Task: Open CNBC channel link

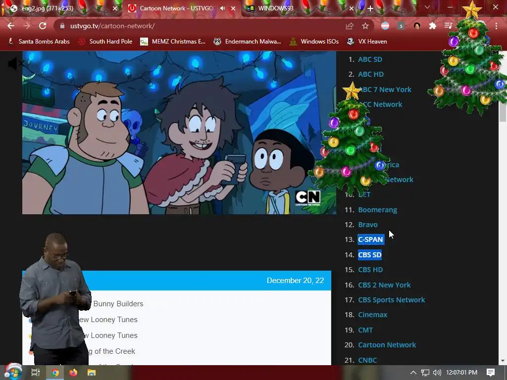Action: coord(367,360)
